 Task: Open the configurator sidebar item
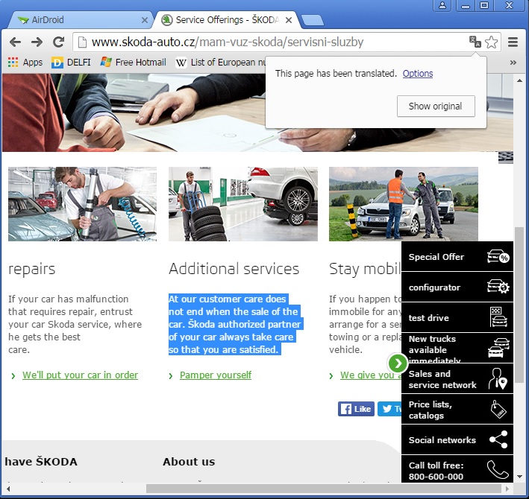(457, 287)
